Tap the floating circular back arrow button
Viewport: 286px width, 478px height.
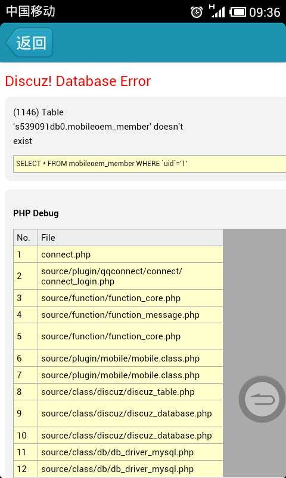262,399
